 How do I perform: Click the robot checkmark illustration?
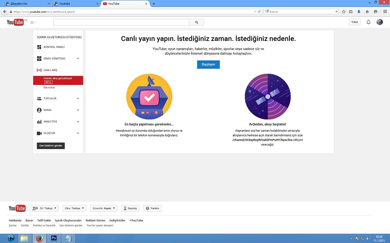[149, 97]
